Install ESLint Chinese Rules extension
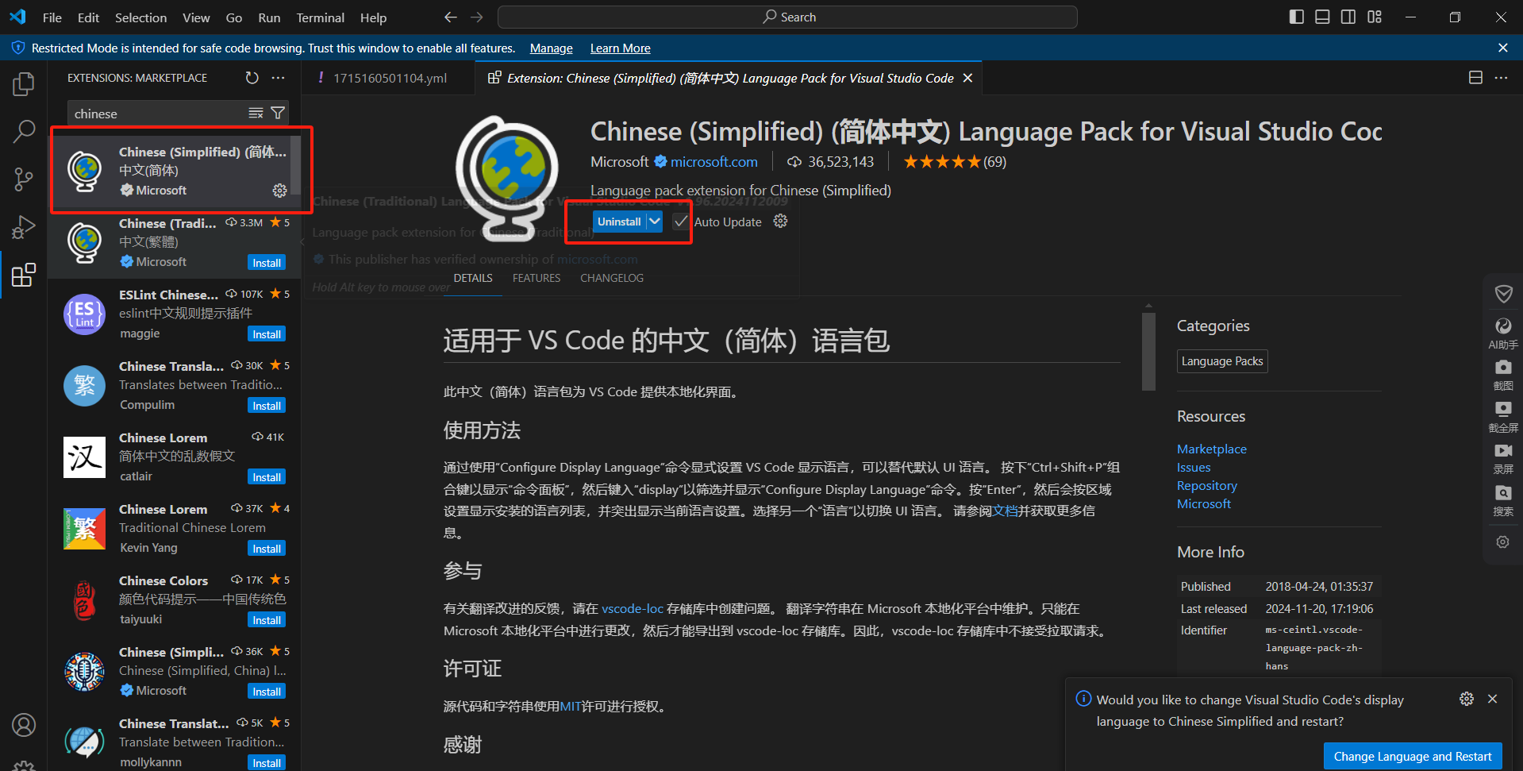Image resolution: width=1523 pixels, height=771 pixels. 267,334
